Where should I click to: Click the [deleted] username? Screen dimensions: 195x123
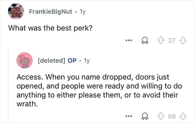52,60
